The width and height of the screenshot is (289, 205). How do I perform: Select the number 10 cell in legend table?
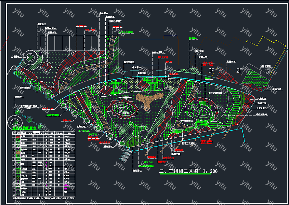point(14,169)
